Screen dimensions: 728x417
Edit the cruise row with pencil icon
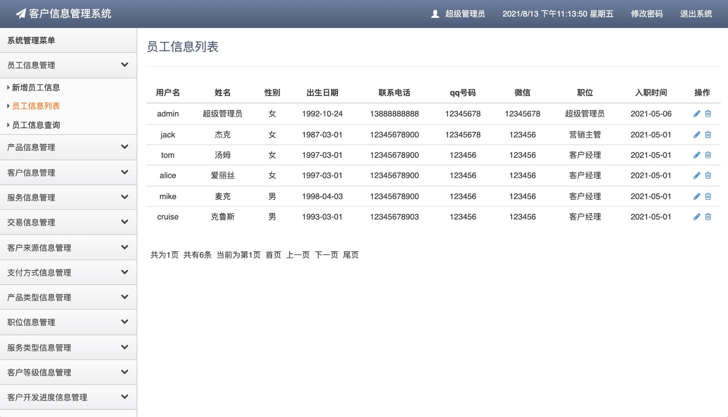(697, 217)
